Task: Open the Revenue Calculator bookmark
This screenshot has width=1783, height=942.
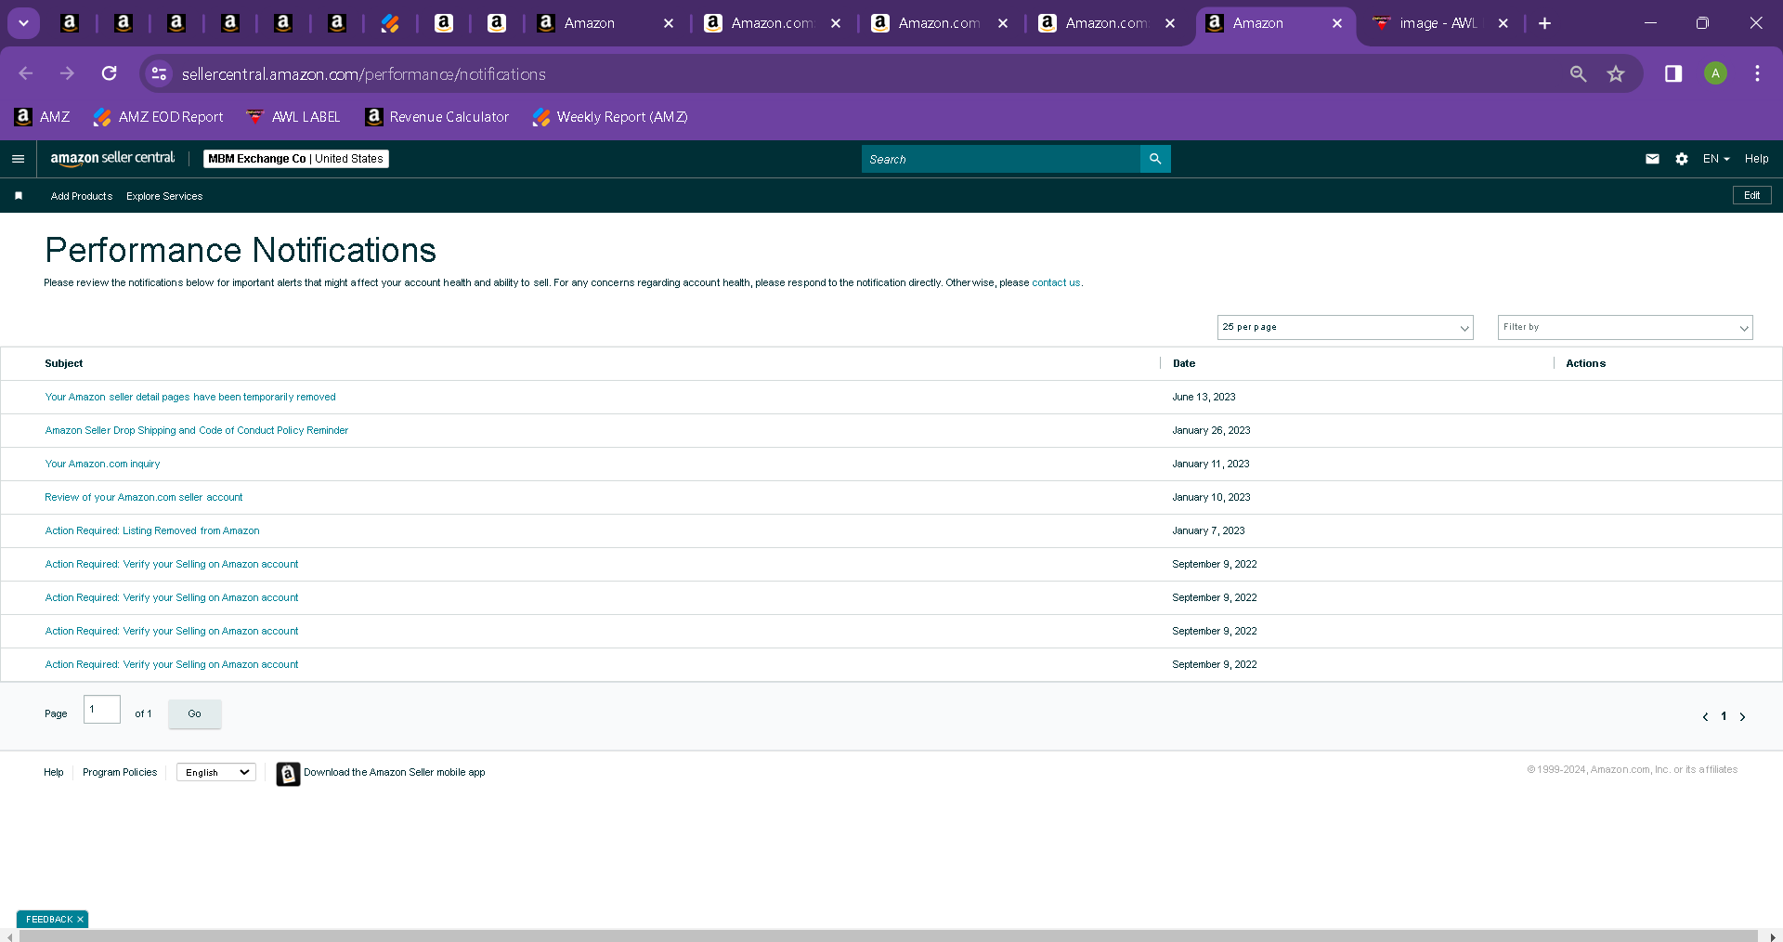Action: pos(437,117)
